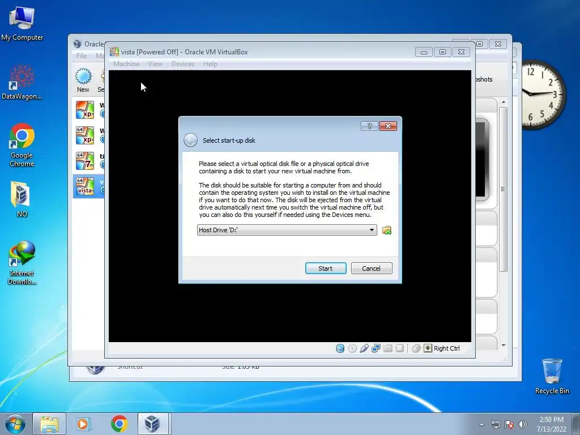Click the network adapters status icon

click(x=376, y=348)
